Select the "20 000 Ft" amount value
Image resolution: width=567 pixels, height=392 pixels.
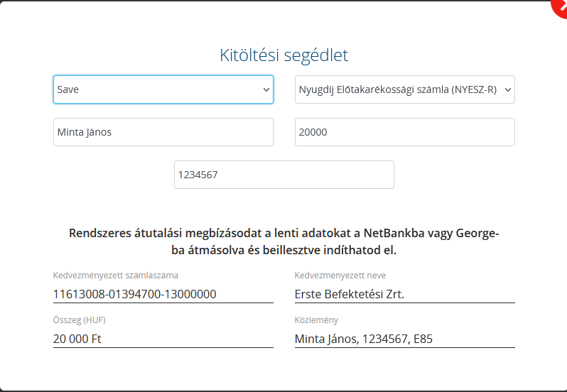(77, 339)
